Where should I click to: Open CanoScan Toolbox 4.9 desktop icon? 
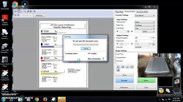click(5, 75)
